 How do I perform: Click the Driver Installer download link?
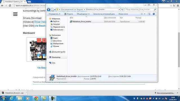tap(40, 22)
